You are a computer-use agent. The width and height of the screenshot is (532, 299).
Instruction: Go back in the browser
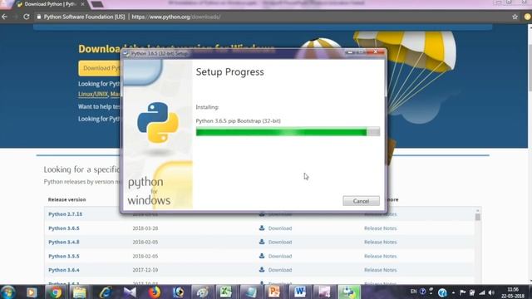click(4, 17)
